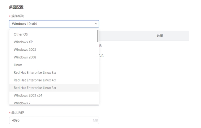This screenshot has width=201, height=128.
Task: Select highlighted Red Hat Enterprise Linux 3.x
Action: click(54, 88)
